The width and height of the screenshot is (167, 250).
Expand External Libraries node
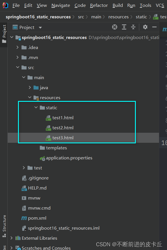11,238
